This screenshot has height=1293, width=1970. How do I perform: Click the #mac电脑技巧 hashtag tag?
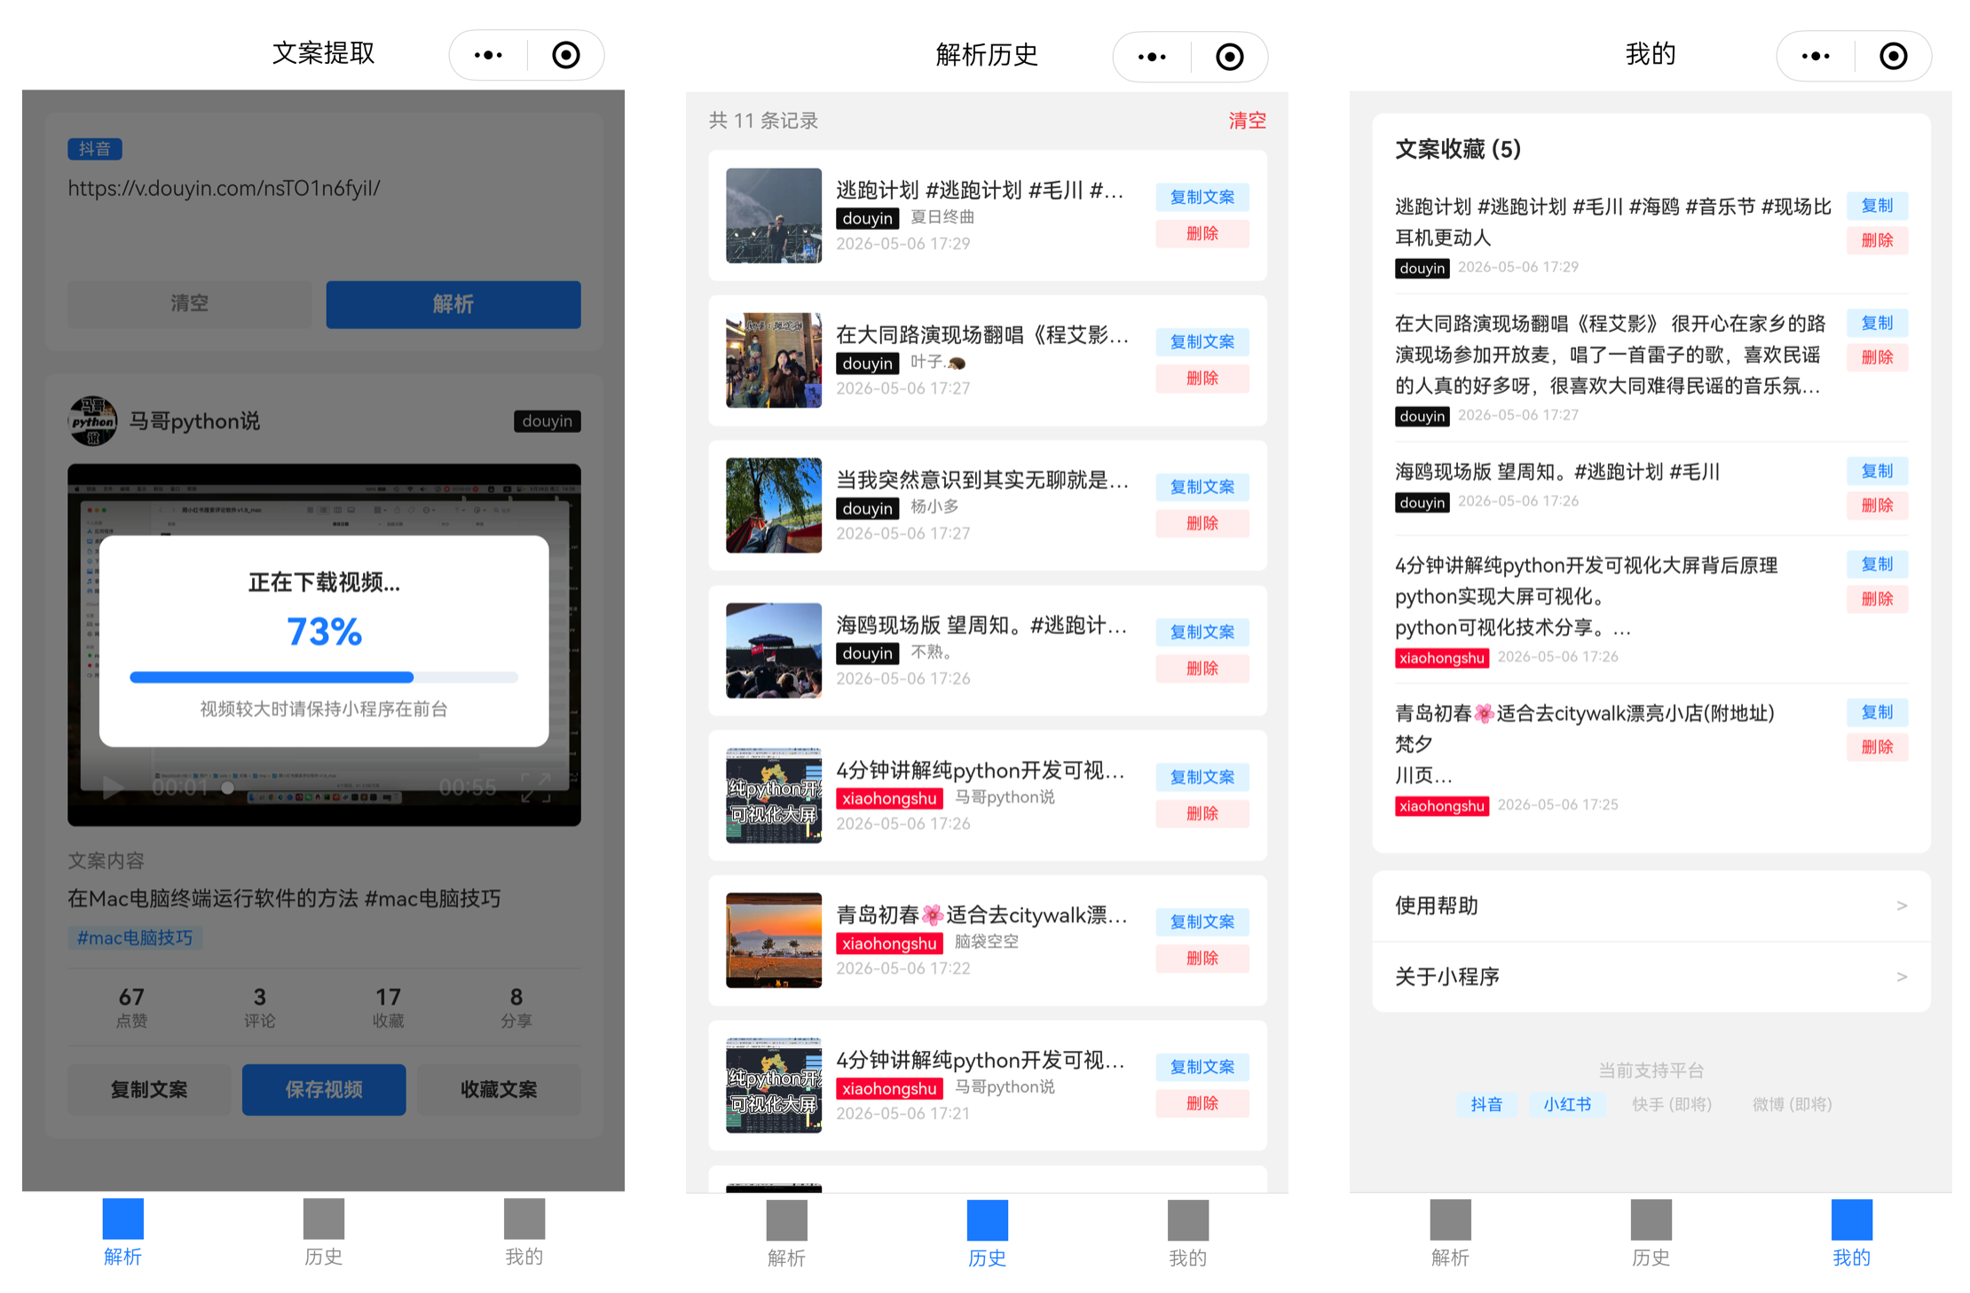click(x=135, y=937)
